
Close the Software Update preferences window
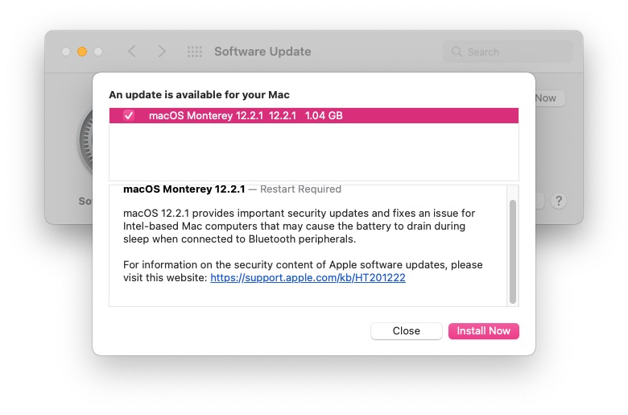click(x=66, y=52)
